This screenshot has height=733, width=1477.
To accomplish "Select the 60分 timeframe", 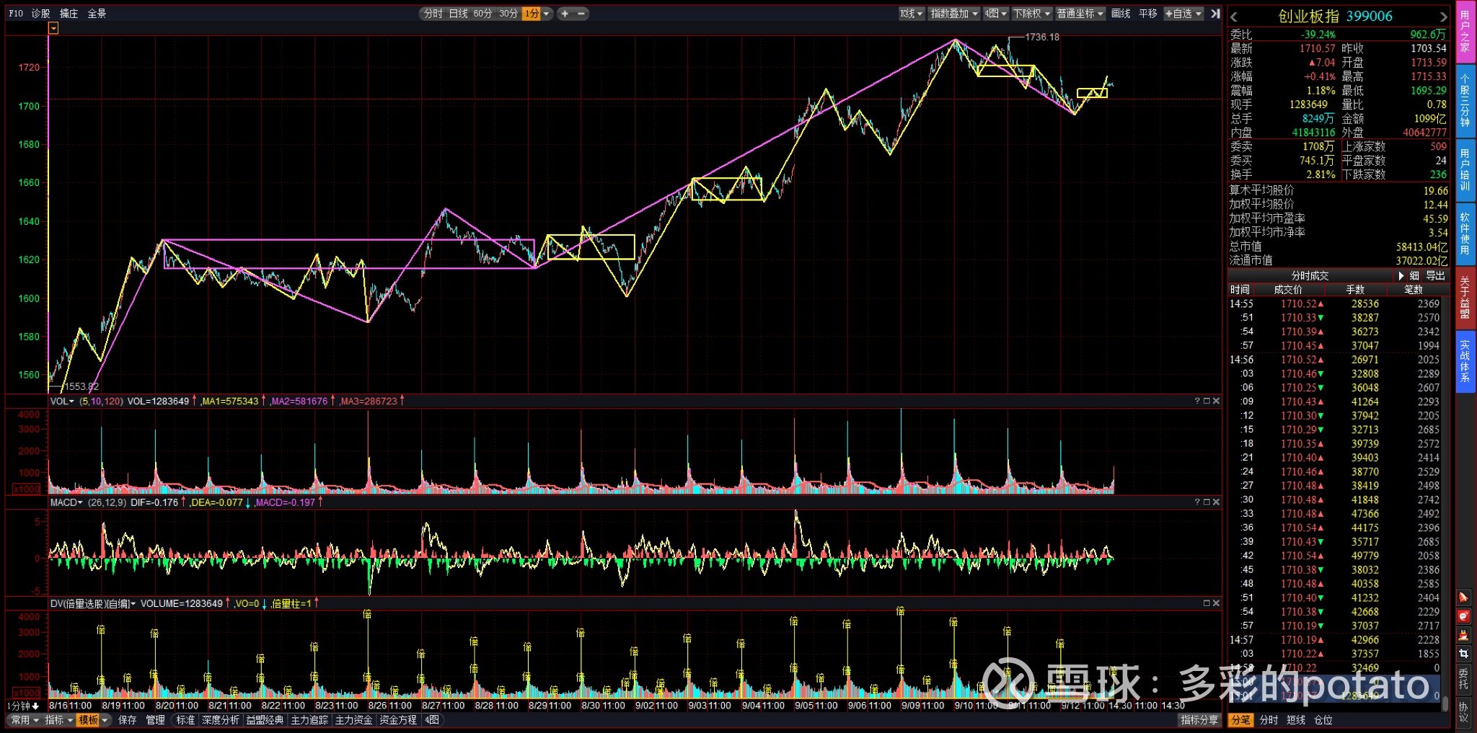I will click(482, 14).
